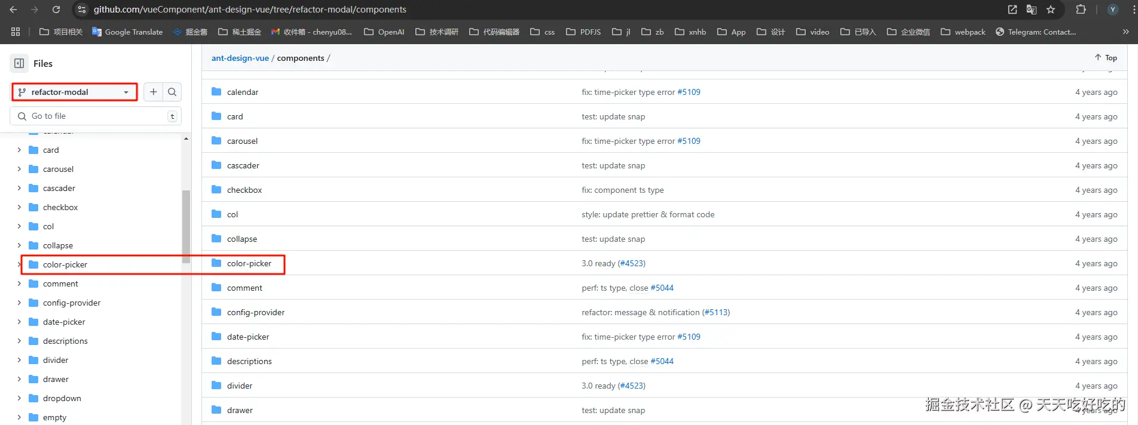Screen dimensions: 1138x425
Task: Open the App bookmark folder
Action: [x=732, y=32]
